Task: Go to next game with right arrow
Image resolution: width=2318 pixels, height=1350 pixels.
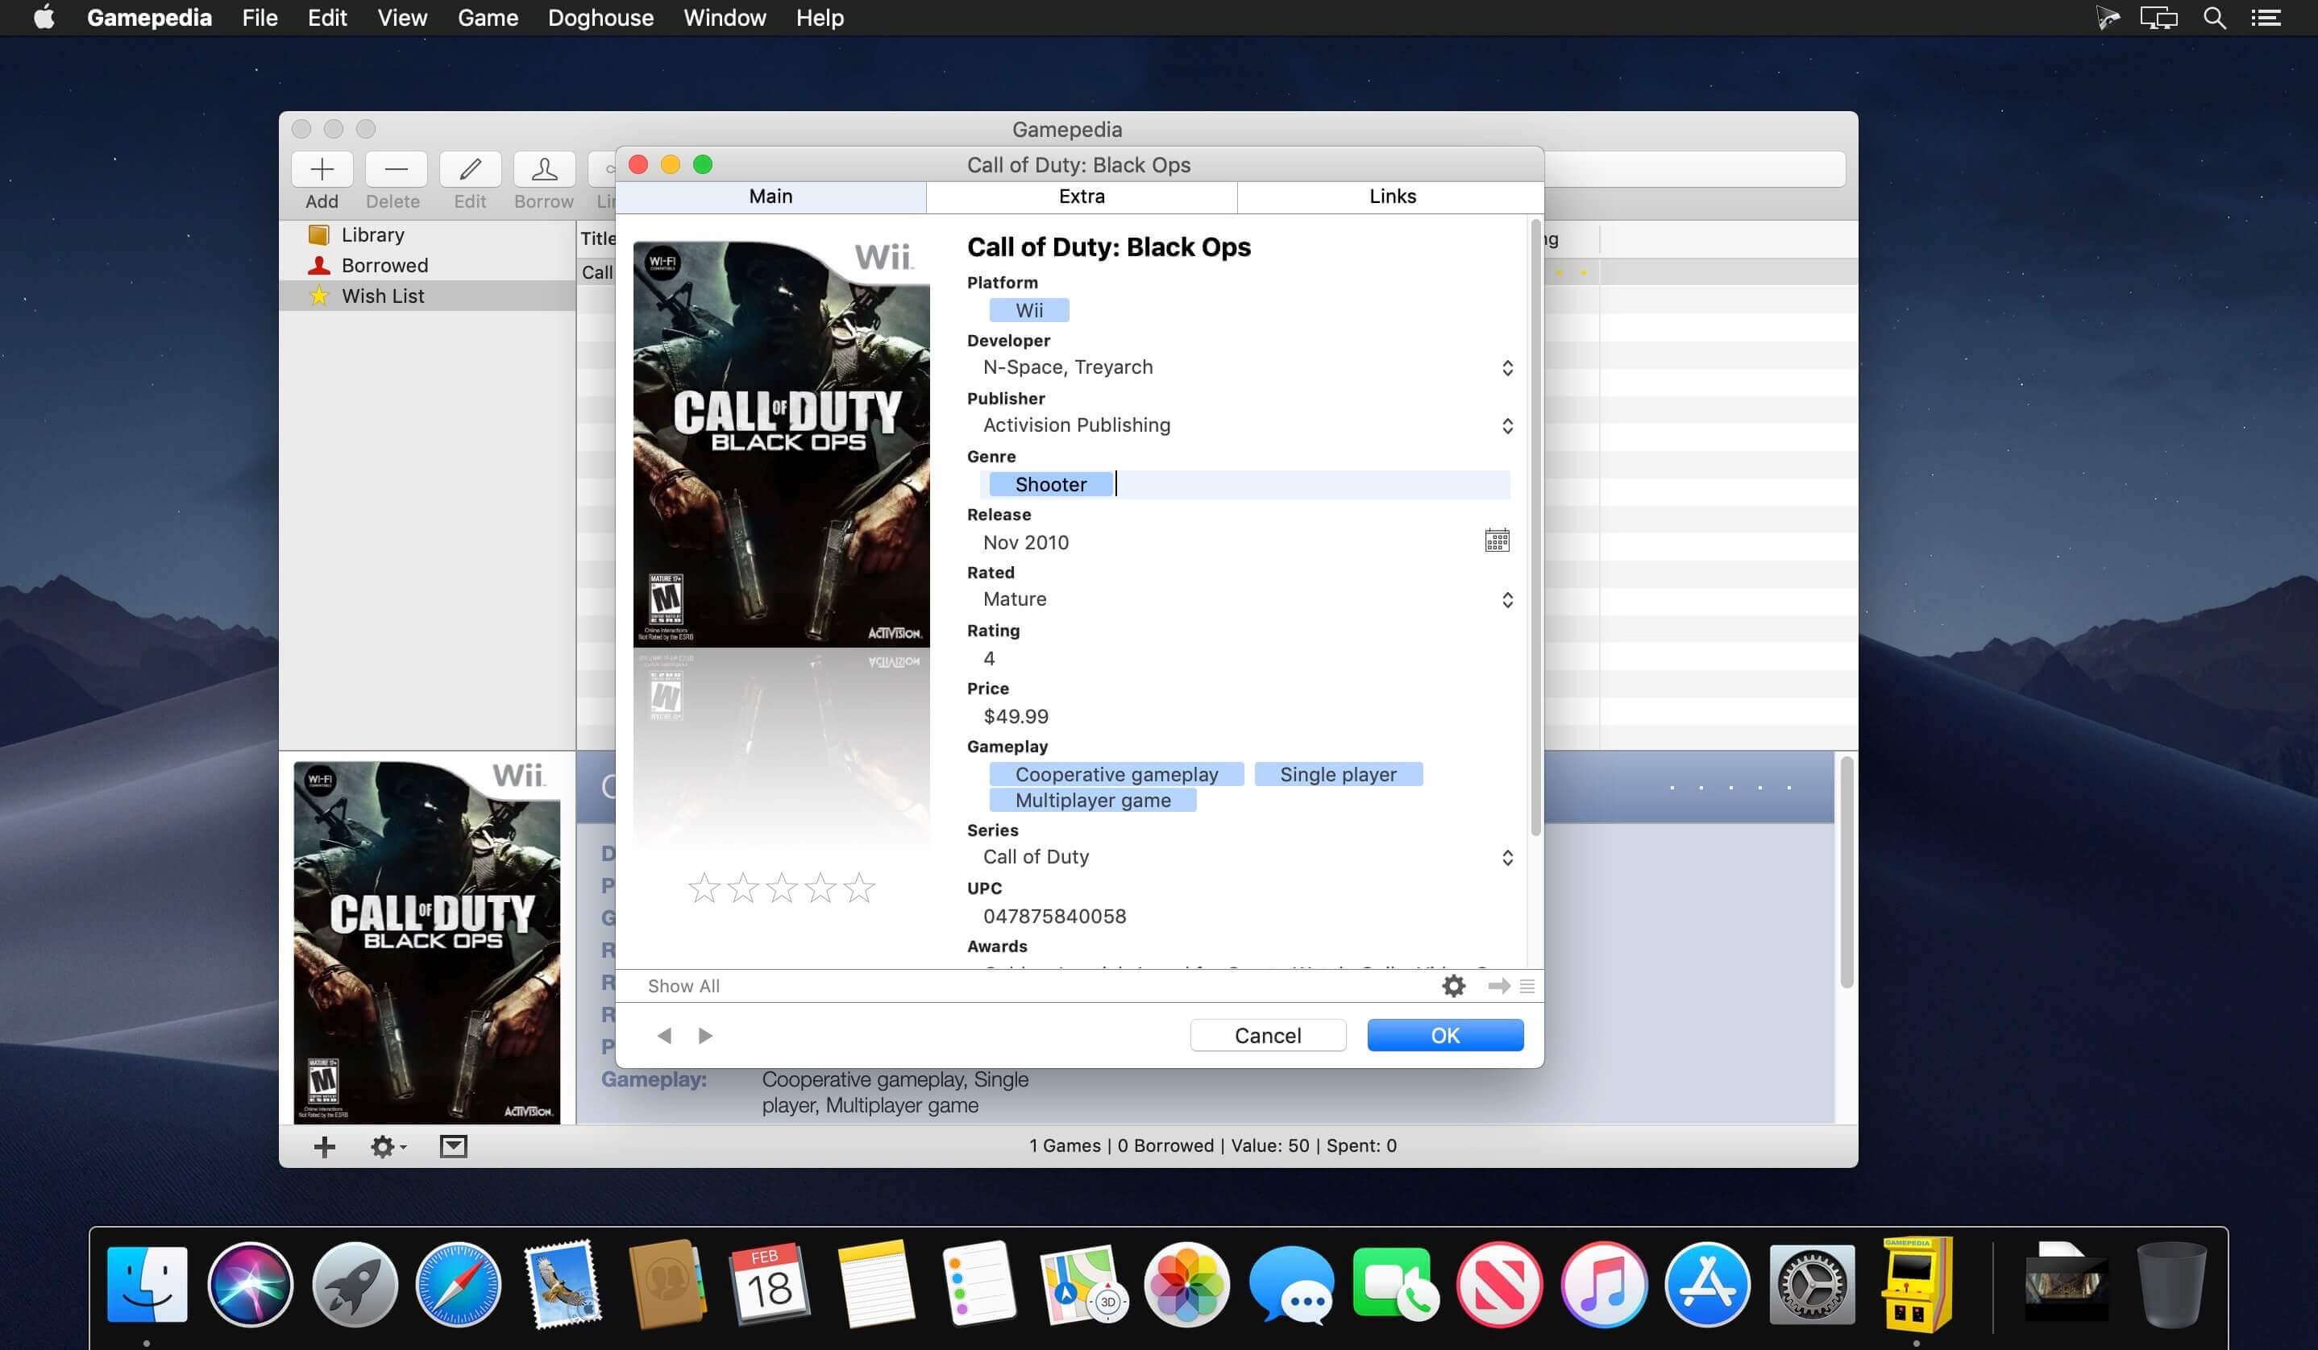Action: (x=705, y=1036)
